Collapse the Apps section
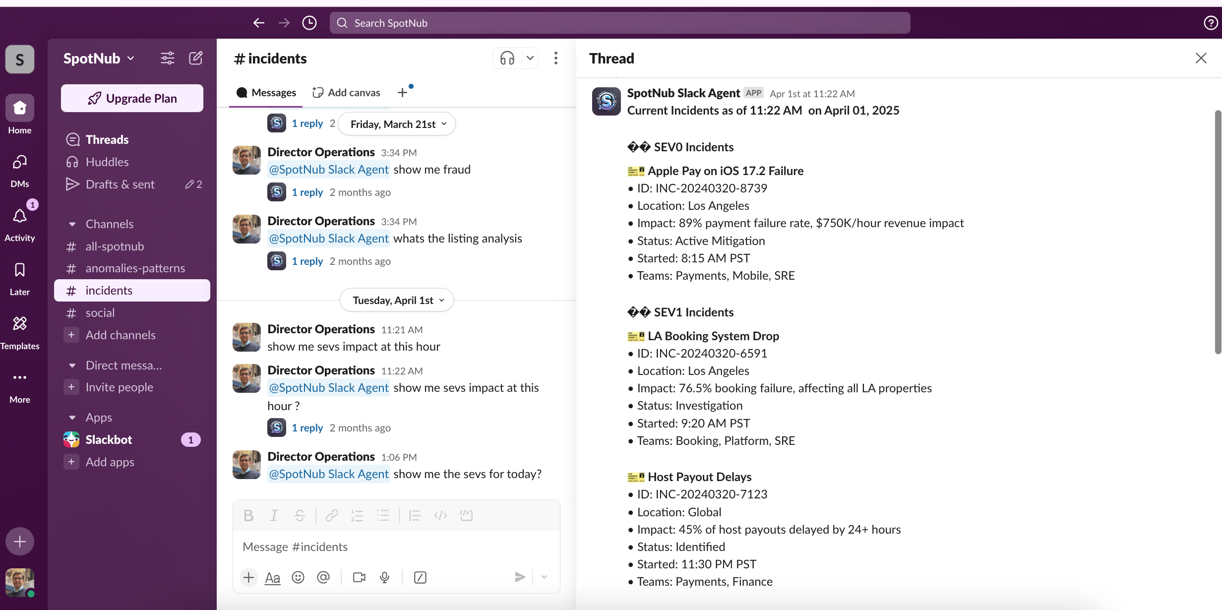 [72, 418]
